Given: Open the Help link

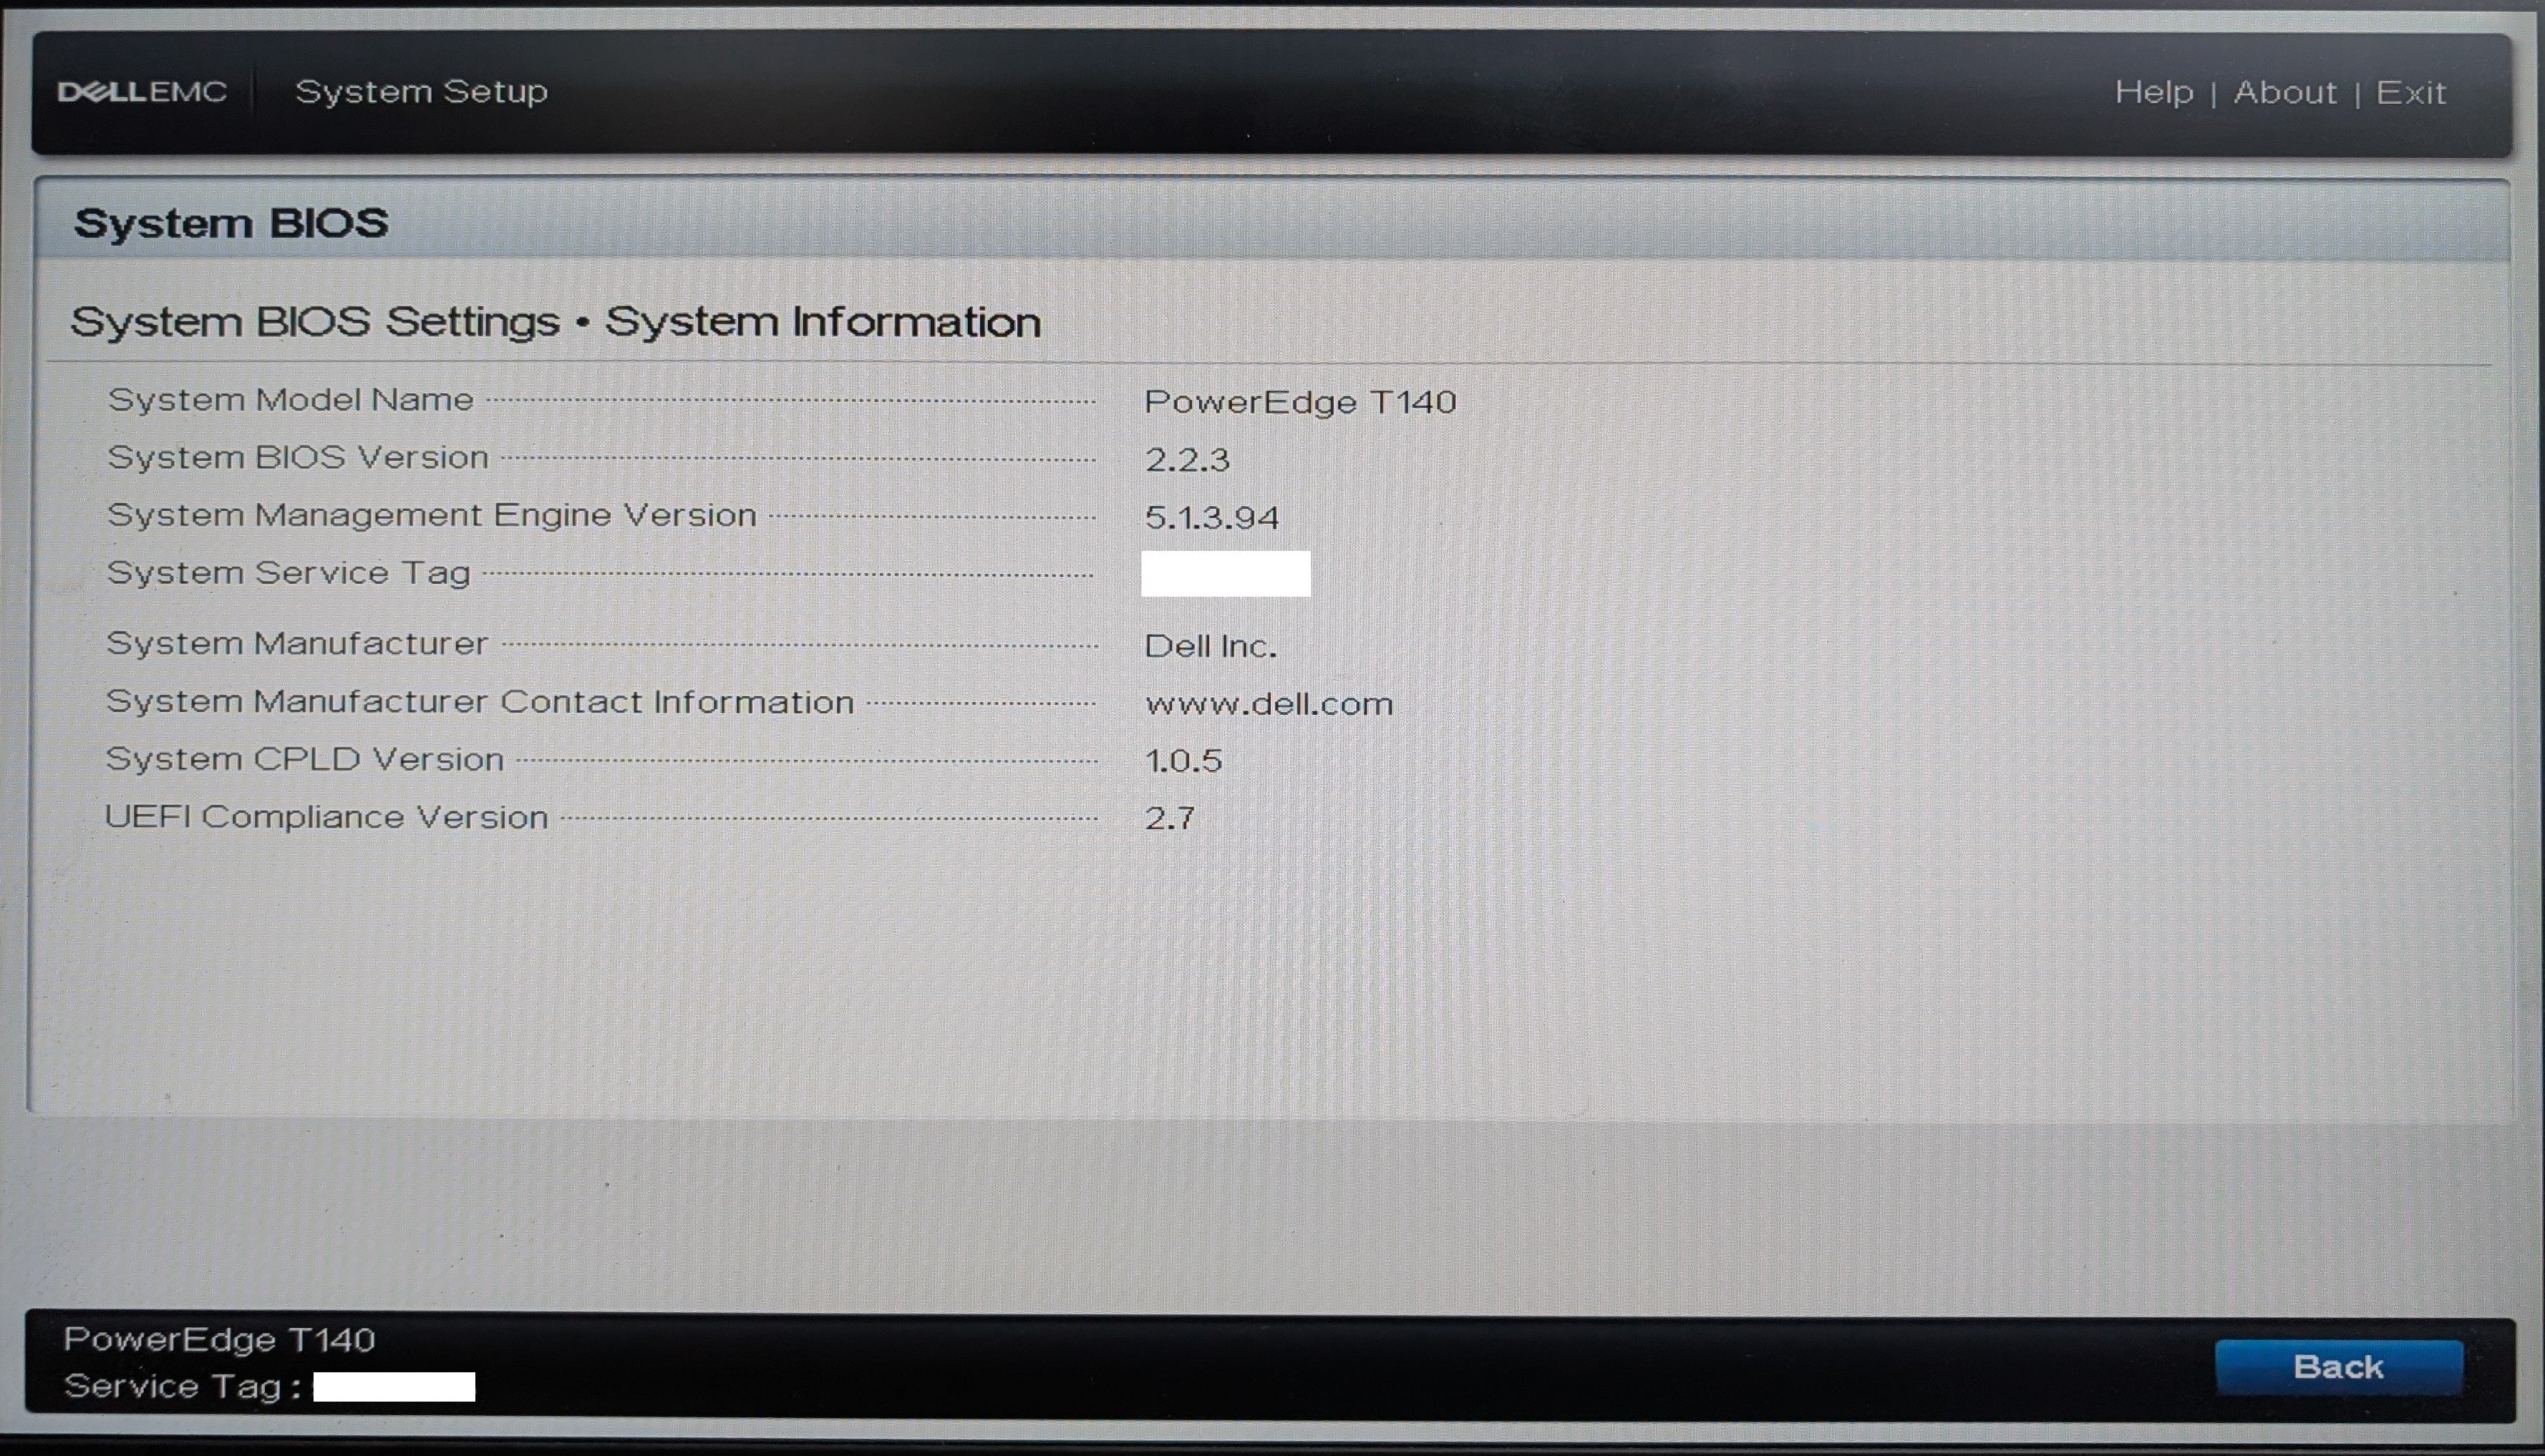Looking at the screenshot, I should coord(2154,92).
